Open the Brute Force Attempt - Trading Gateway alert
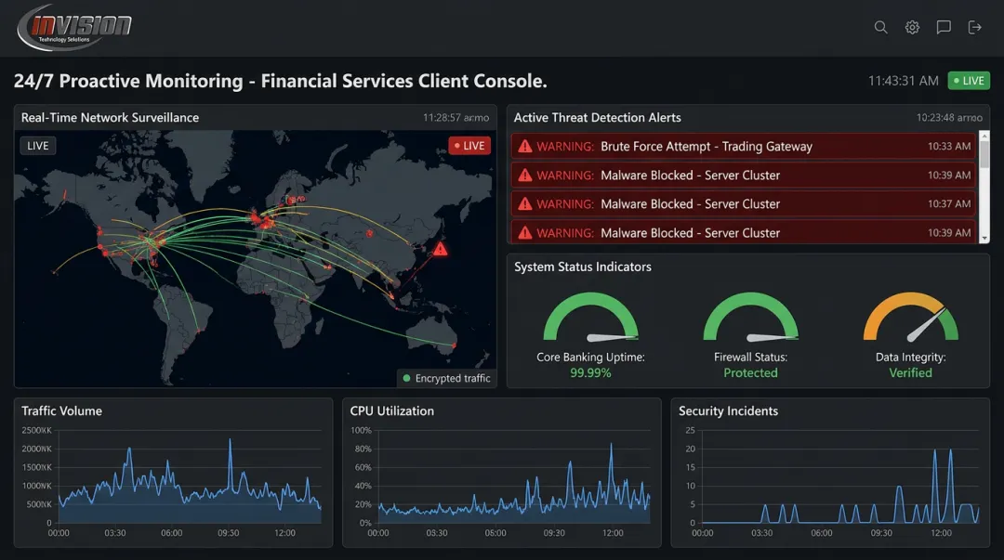 (x=743, y=146)
